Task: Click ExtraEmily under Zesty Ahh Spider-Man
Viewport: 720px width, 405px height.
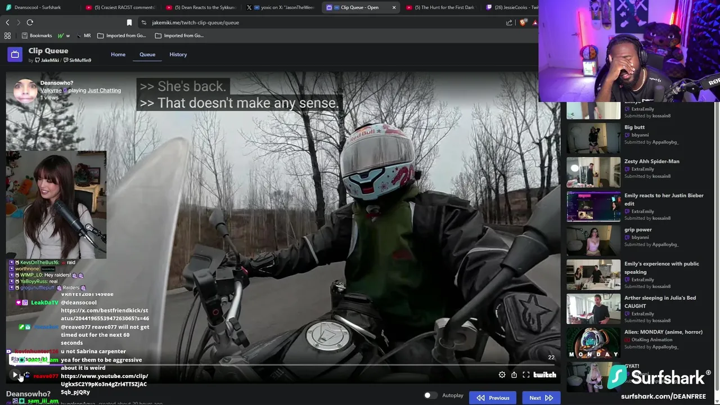Action: [642, 169]
